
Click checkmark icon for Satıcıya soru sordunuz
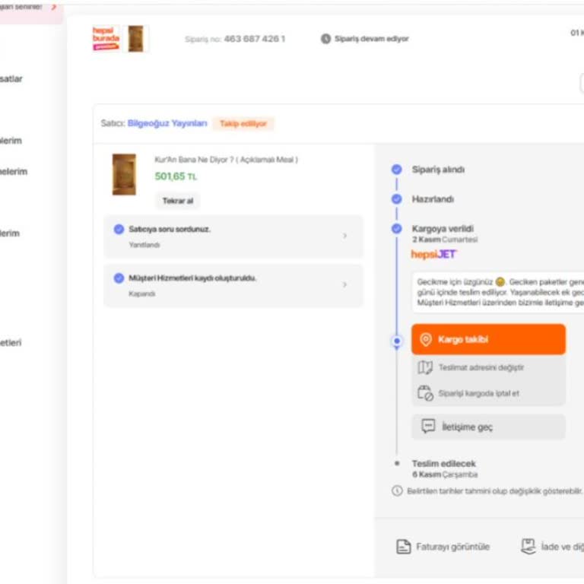coord(119,229)
